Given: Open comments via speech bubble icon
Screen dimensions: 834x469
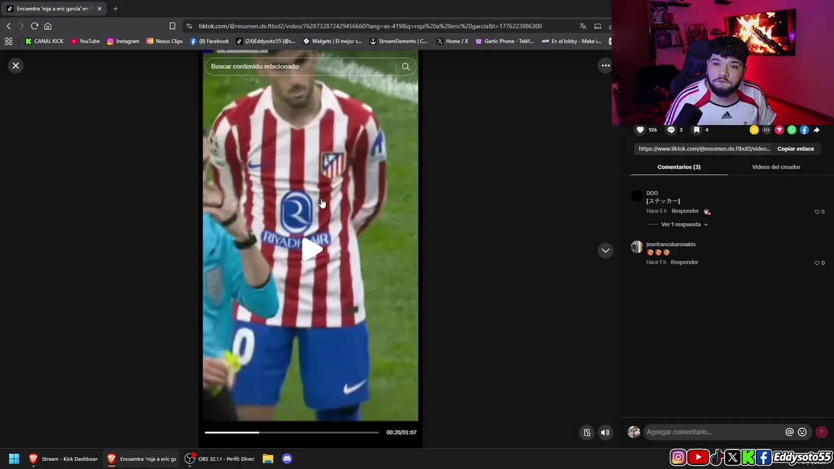Looking at the screenshot, I should coord(671,130).
